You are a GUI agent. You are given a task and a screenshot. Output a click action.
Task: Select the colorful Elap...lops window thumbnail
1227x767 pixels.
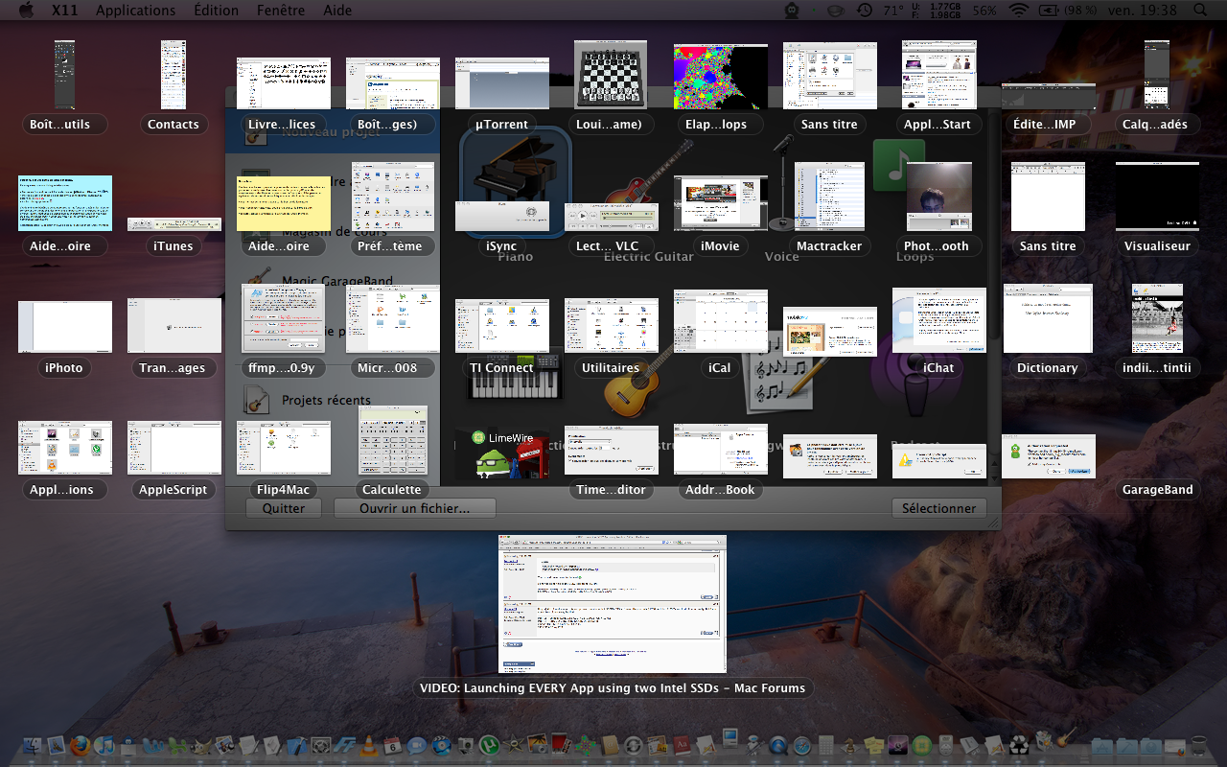tap(721, 77)
